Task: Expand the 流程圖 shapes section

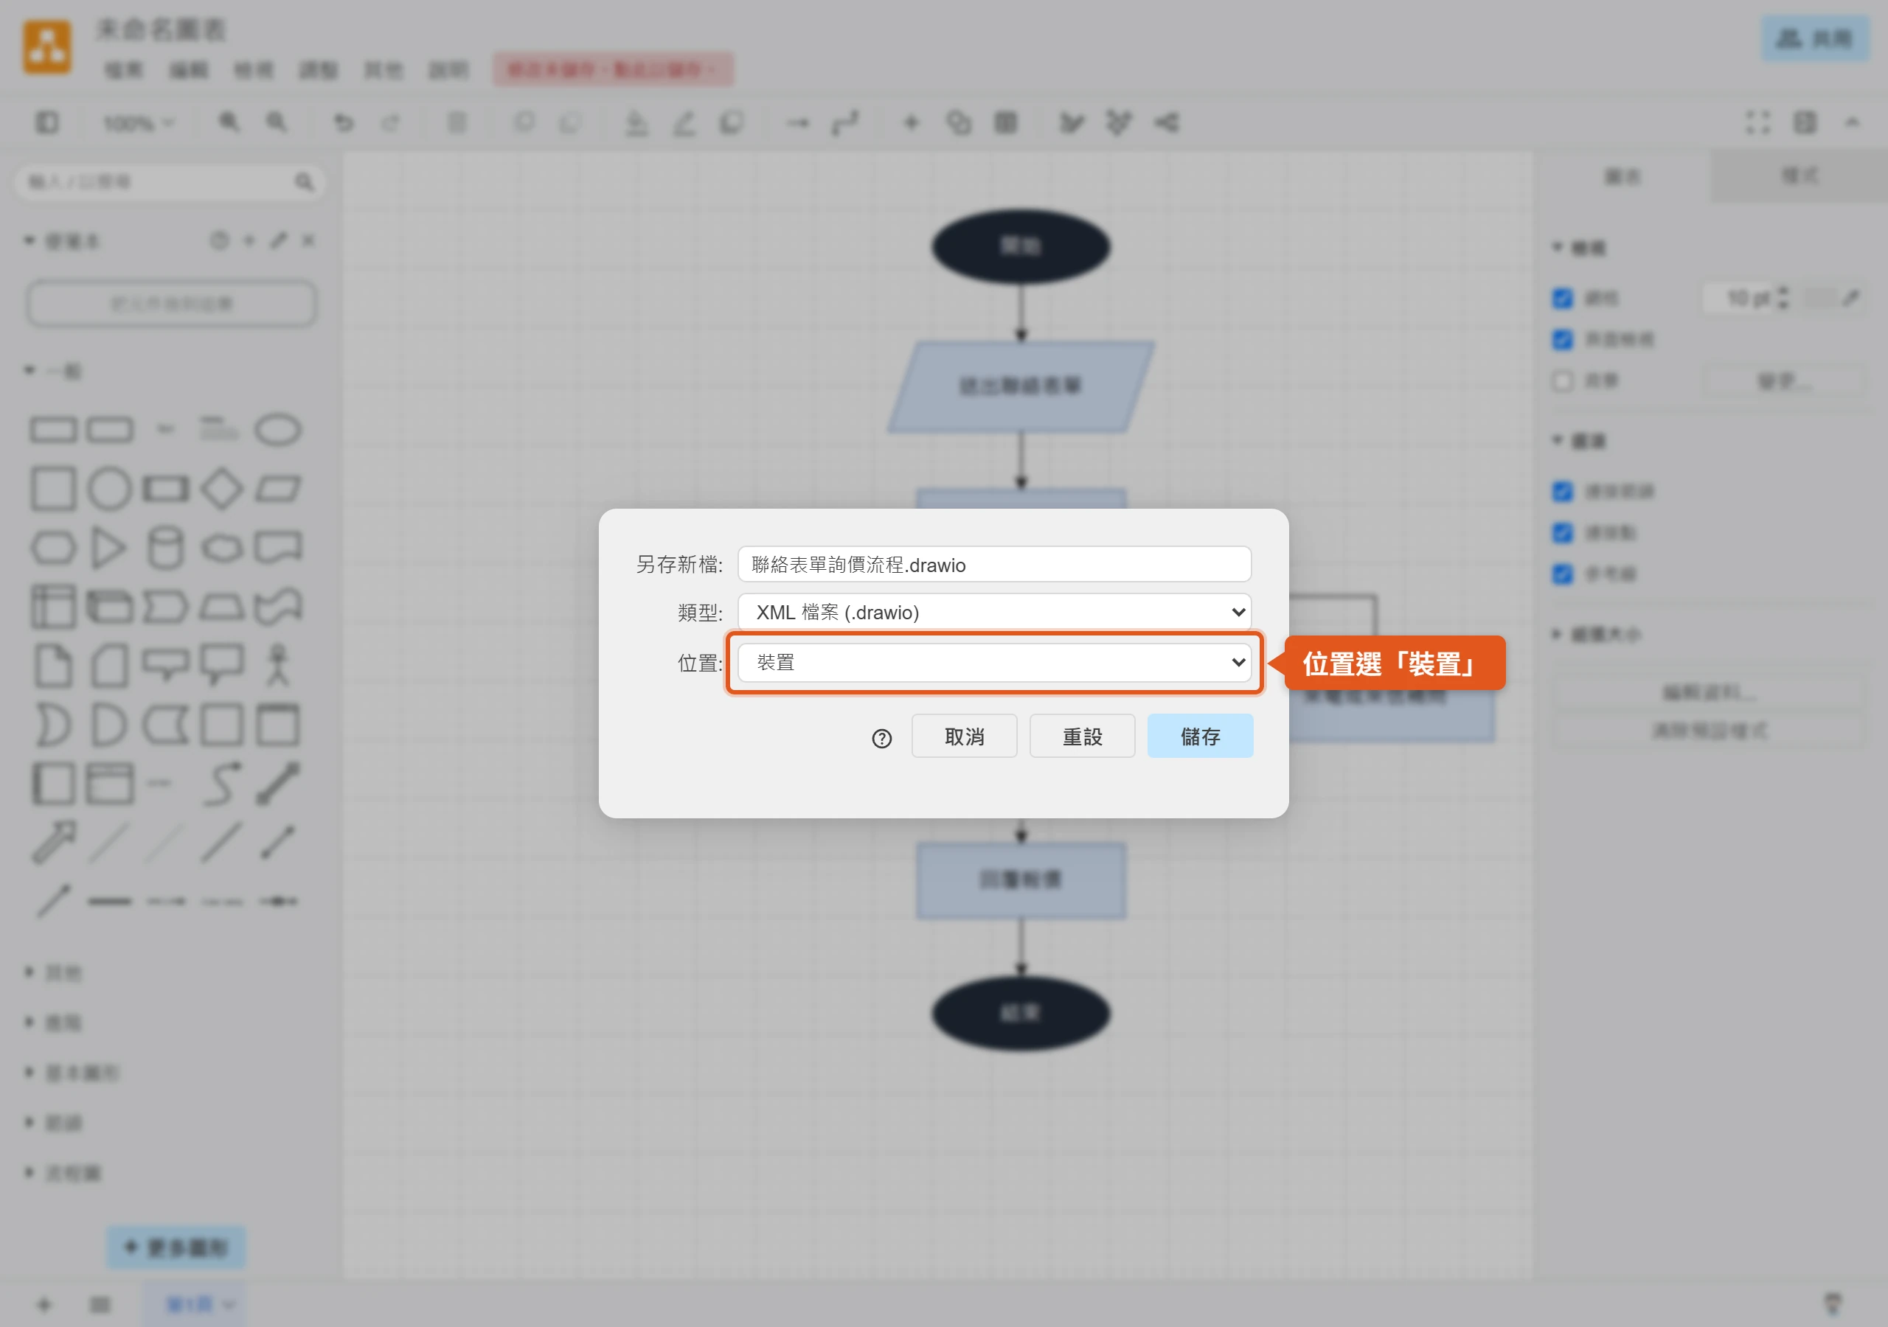Action: (63, 1172)
